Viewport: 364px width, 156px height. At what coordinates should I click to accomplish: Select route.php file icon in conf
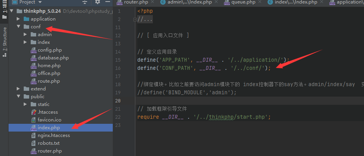(34, 81)
